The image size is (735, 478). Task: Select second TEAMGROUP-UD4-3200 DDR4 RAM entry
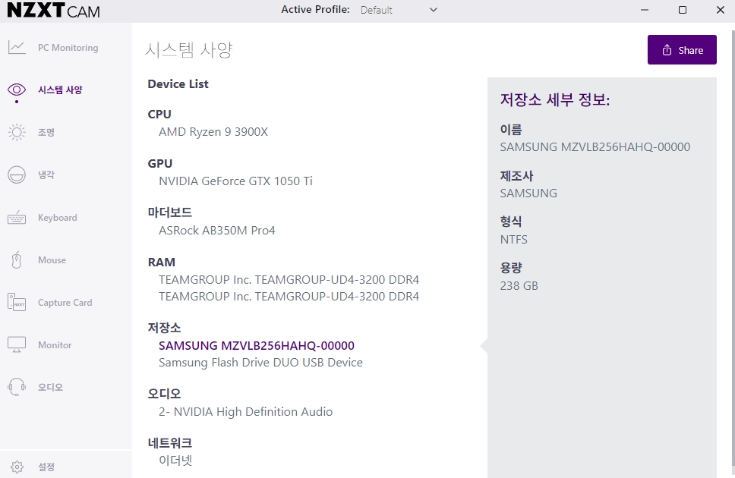(x=289, y=297)
